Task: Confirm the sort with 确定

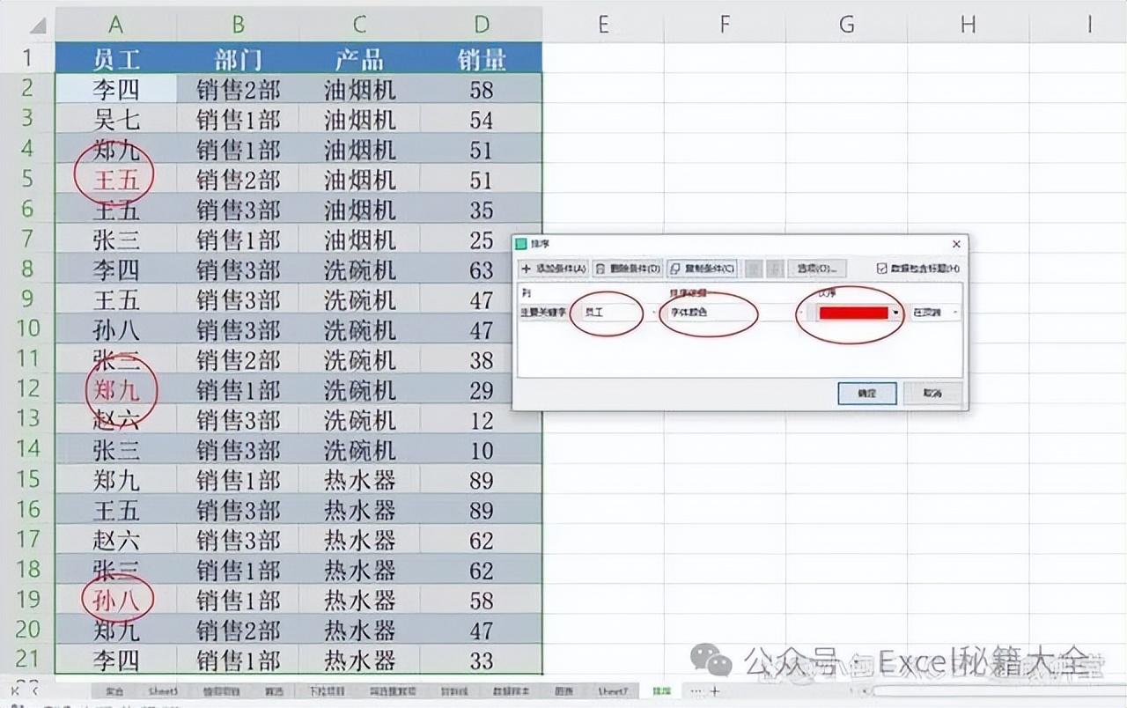Action: click(867, 394)
